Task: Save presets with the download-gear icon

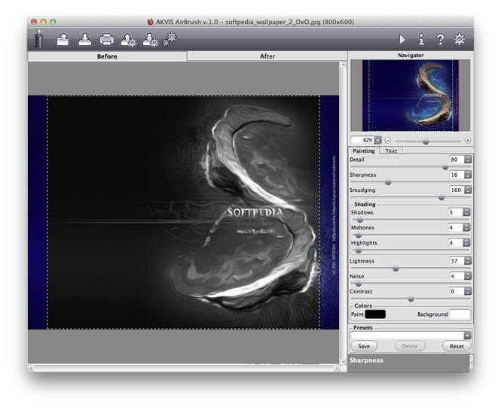Action: (x=150, y=40)
